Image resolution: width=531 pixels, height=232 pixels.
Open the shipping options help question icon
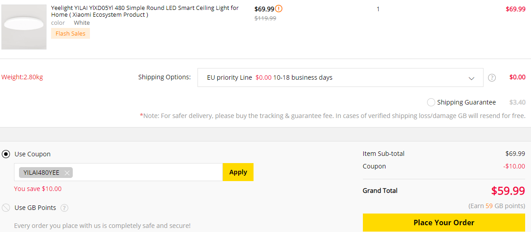click(492, 77)
